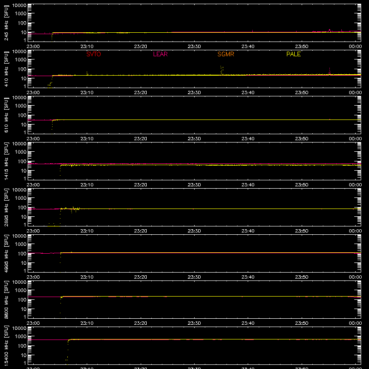Click 23:10 label under 2695 MHz panel
The height and width of the screenshot is (369, 369).
87,231
